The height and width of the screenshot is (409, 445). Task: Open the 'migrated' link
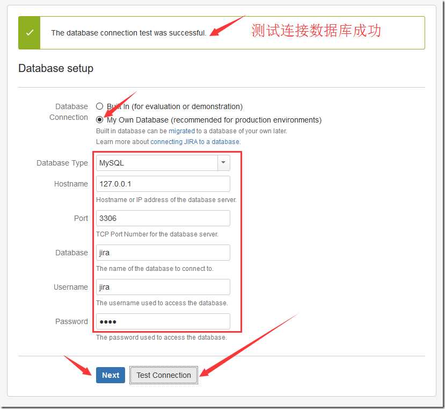coord(181,131)
